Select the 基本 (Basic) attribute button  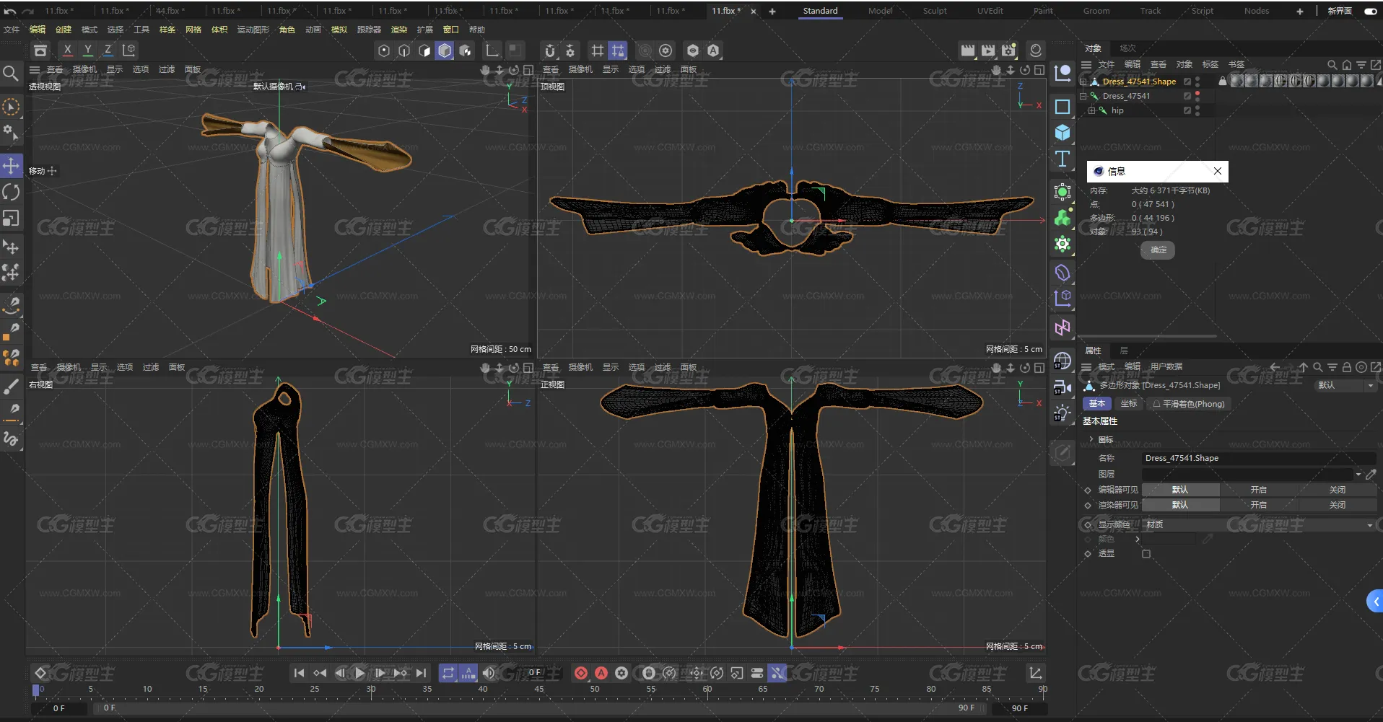point(1097,404)
